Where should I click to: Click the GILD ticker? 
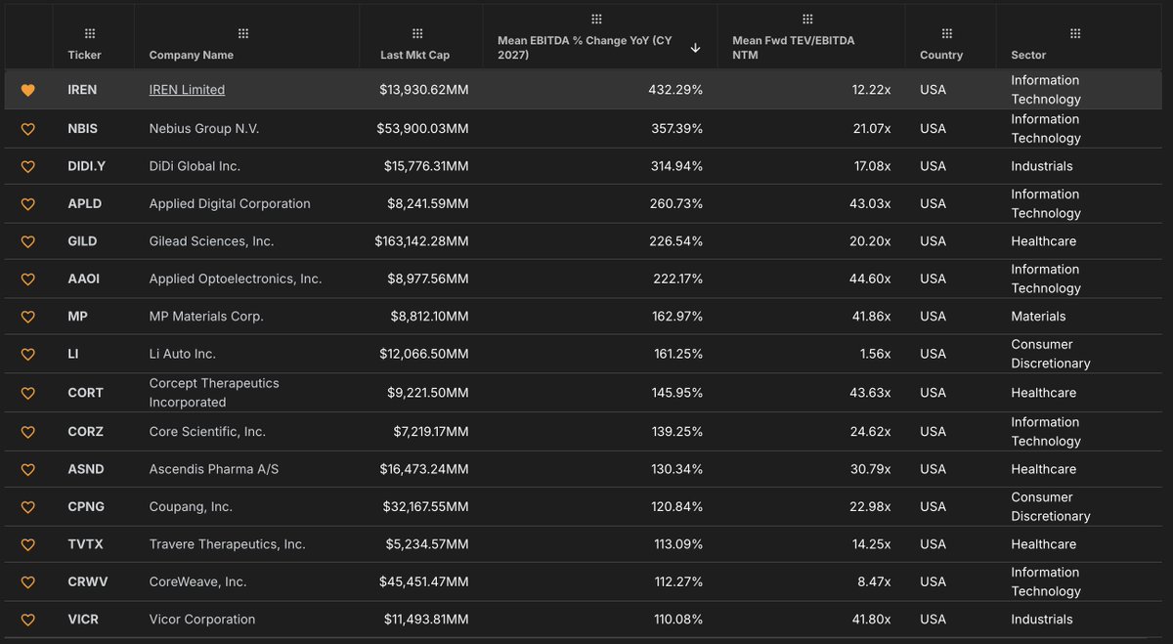(82, 241)
